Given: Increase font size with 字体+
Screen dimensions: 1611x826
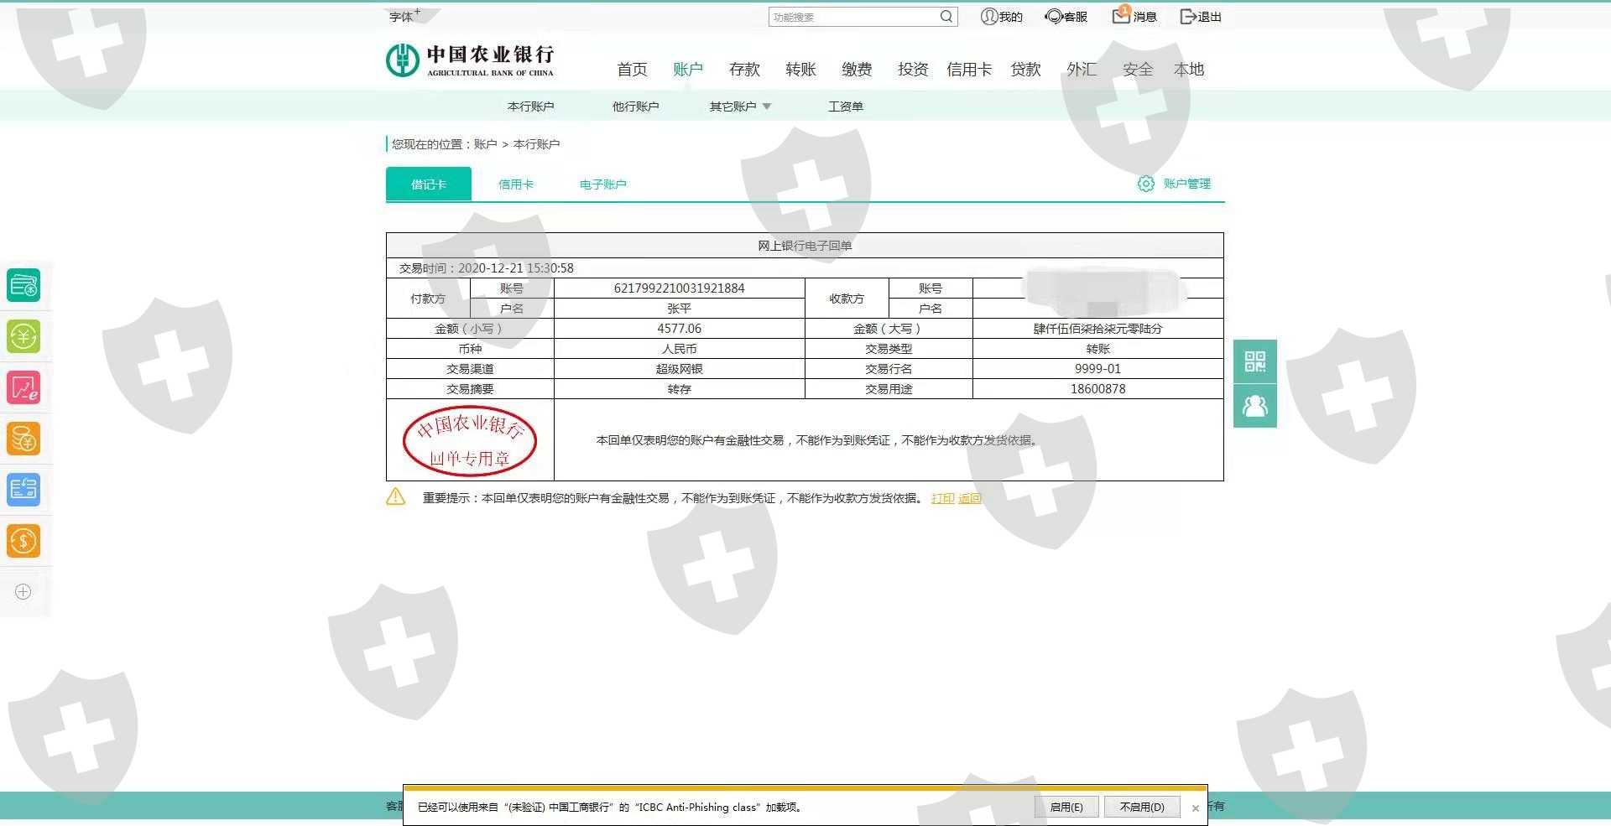Looking at the screenshot, I should pyautogui.click(x=404, y=16).
